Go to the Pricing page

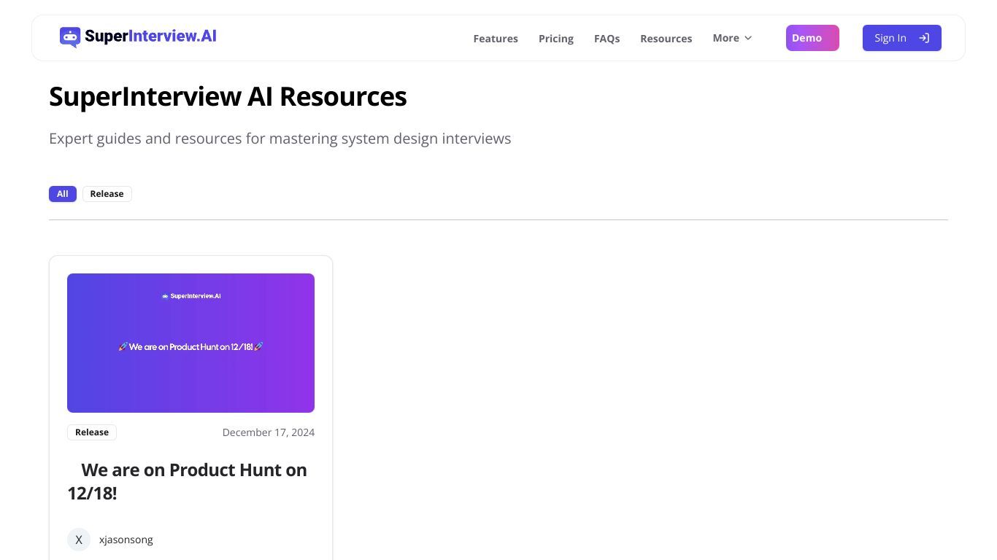point(556,39)
